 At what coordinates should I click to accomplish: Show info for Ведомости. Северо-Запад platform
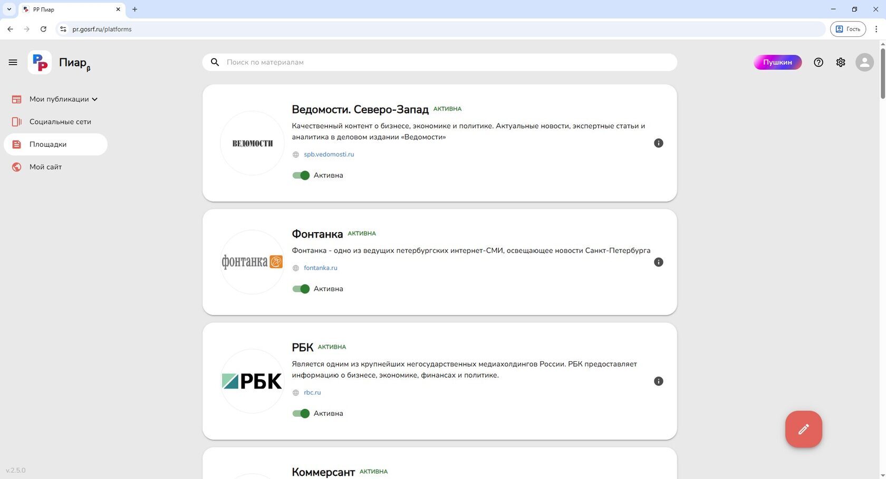[x=659, y=143]
